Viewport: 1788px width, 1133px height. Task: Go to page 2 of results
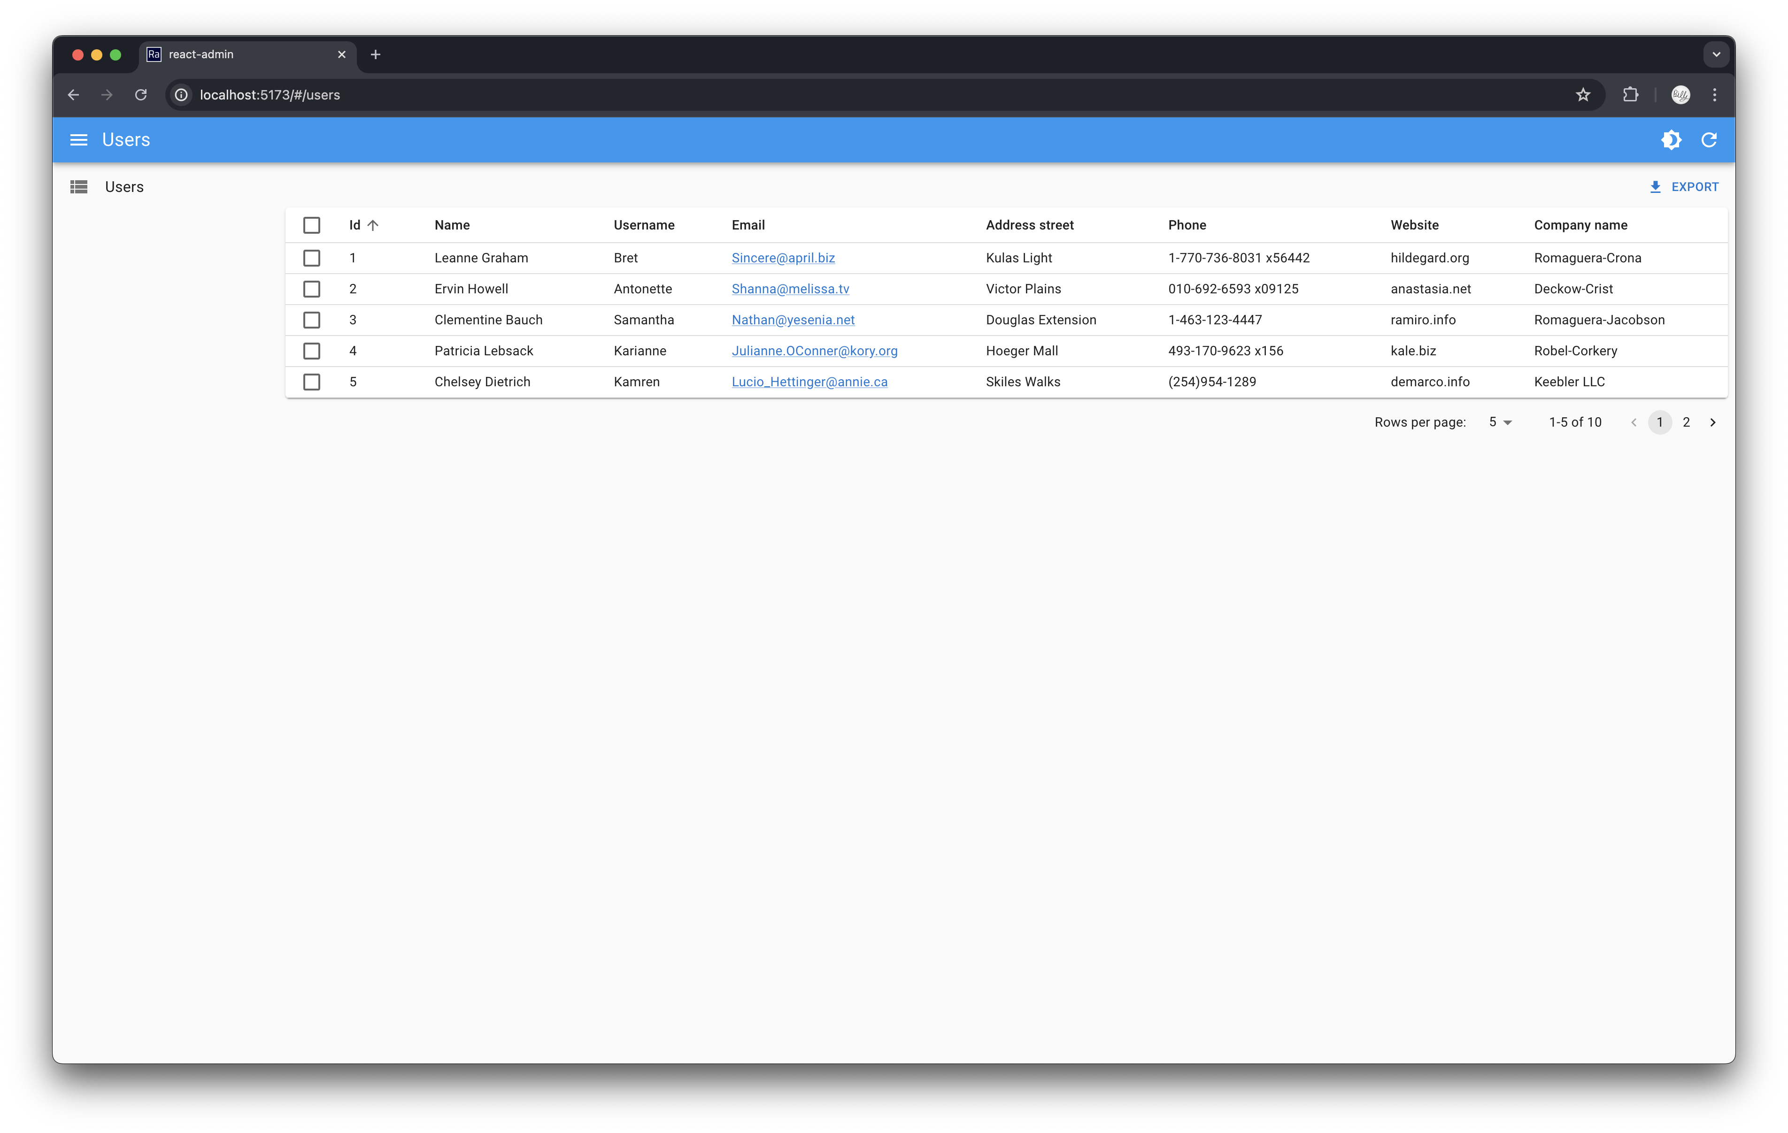click(1686, 422)
